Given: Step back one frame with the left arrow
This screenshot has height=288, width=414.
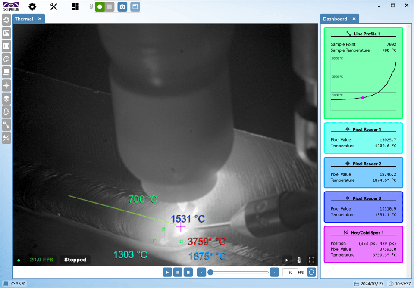Looking at the screenshot, I should [x=201, y=272].
